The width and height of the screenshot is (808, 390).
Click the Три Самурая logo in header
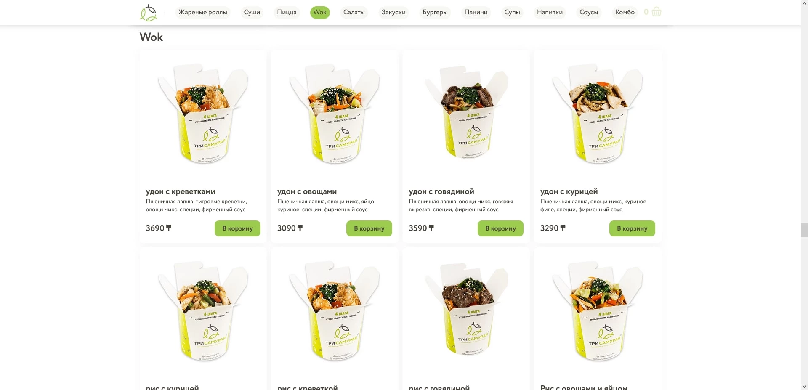[149, 13]
